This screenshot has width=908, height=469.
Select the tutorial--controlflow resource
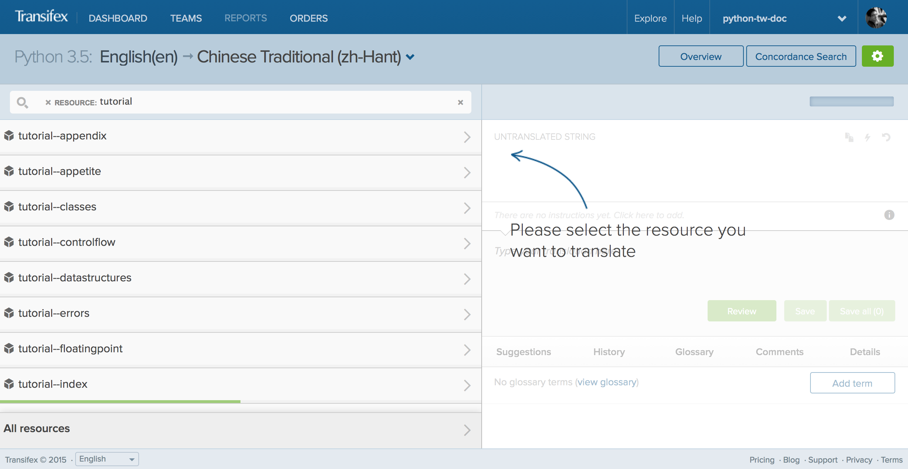(67, 242)
